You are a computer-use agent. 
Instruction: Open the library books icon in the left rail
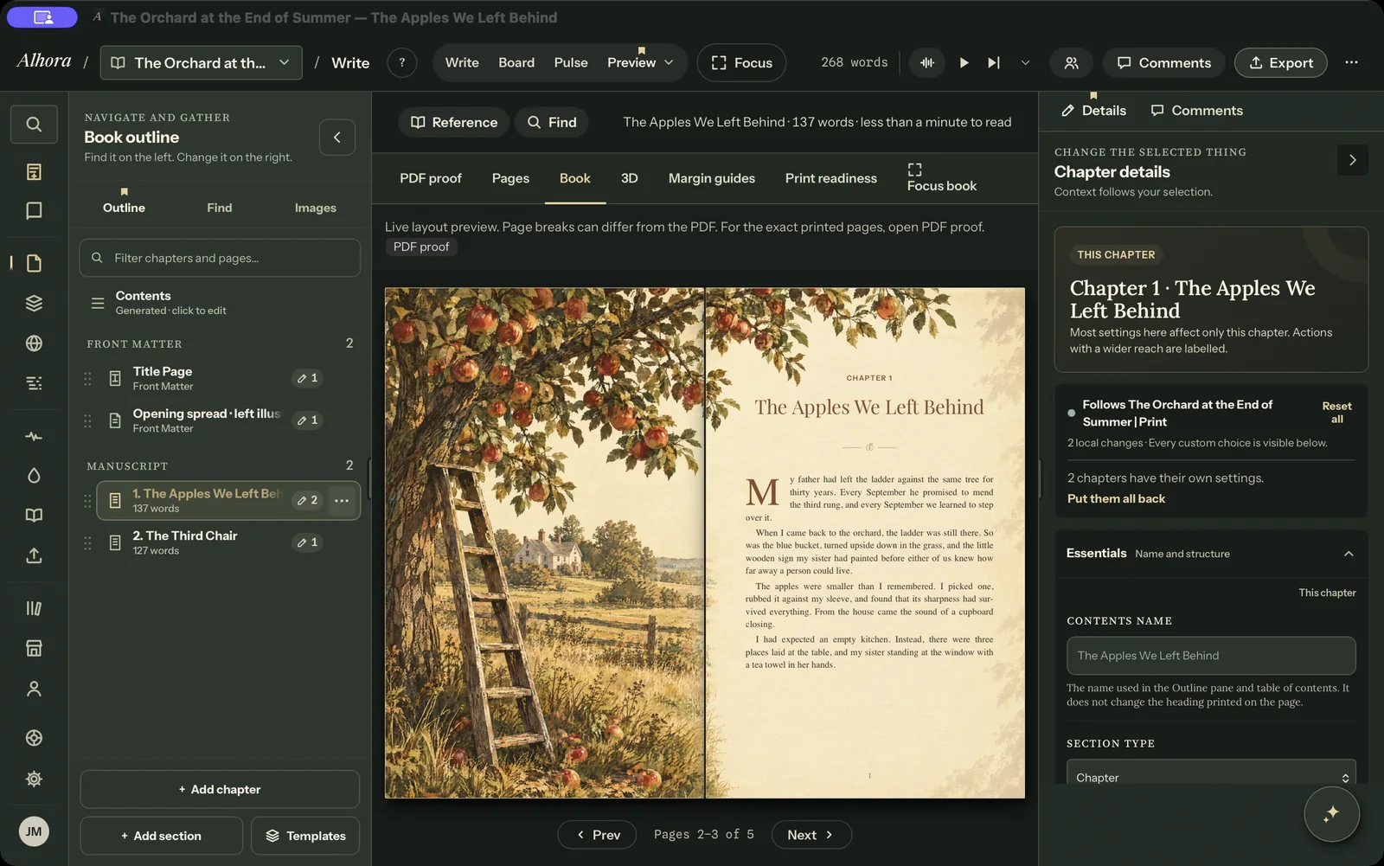click(x=34, y=608)
